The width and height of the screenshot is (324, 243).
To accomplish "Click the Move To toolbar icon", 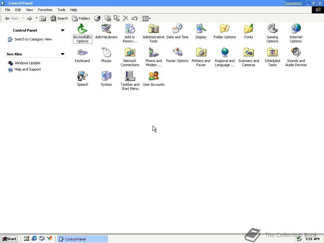I will tap(108, 18).
